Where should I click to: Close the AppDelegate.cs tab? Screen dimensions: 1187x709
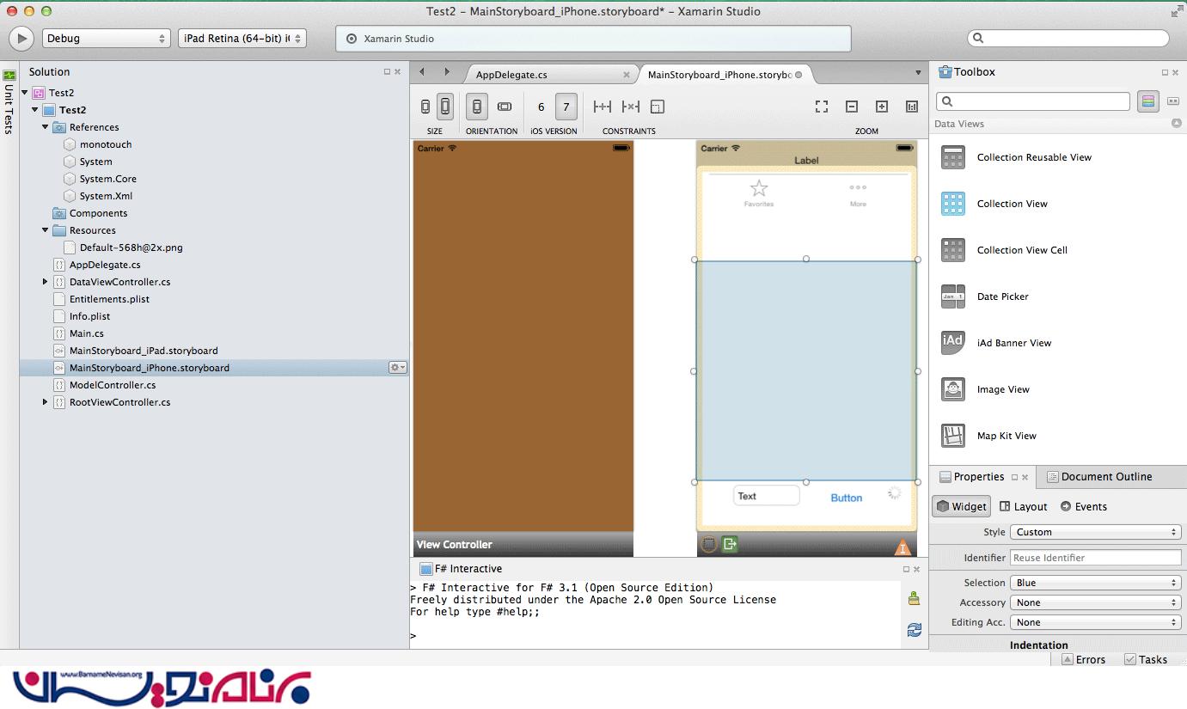tap(627, 75)
